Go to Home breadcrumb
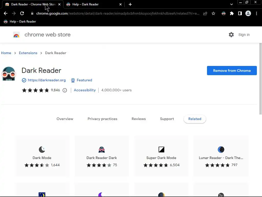Screen dimensions: 262x197 [x=6, y=53]
